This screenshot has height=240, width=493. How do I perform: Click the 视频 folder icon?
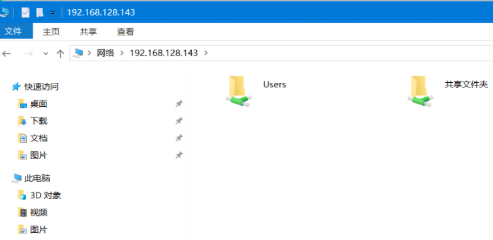[22, 213]
